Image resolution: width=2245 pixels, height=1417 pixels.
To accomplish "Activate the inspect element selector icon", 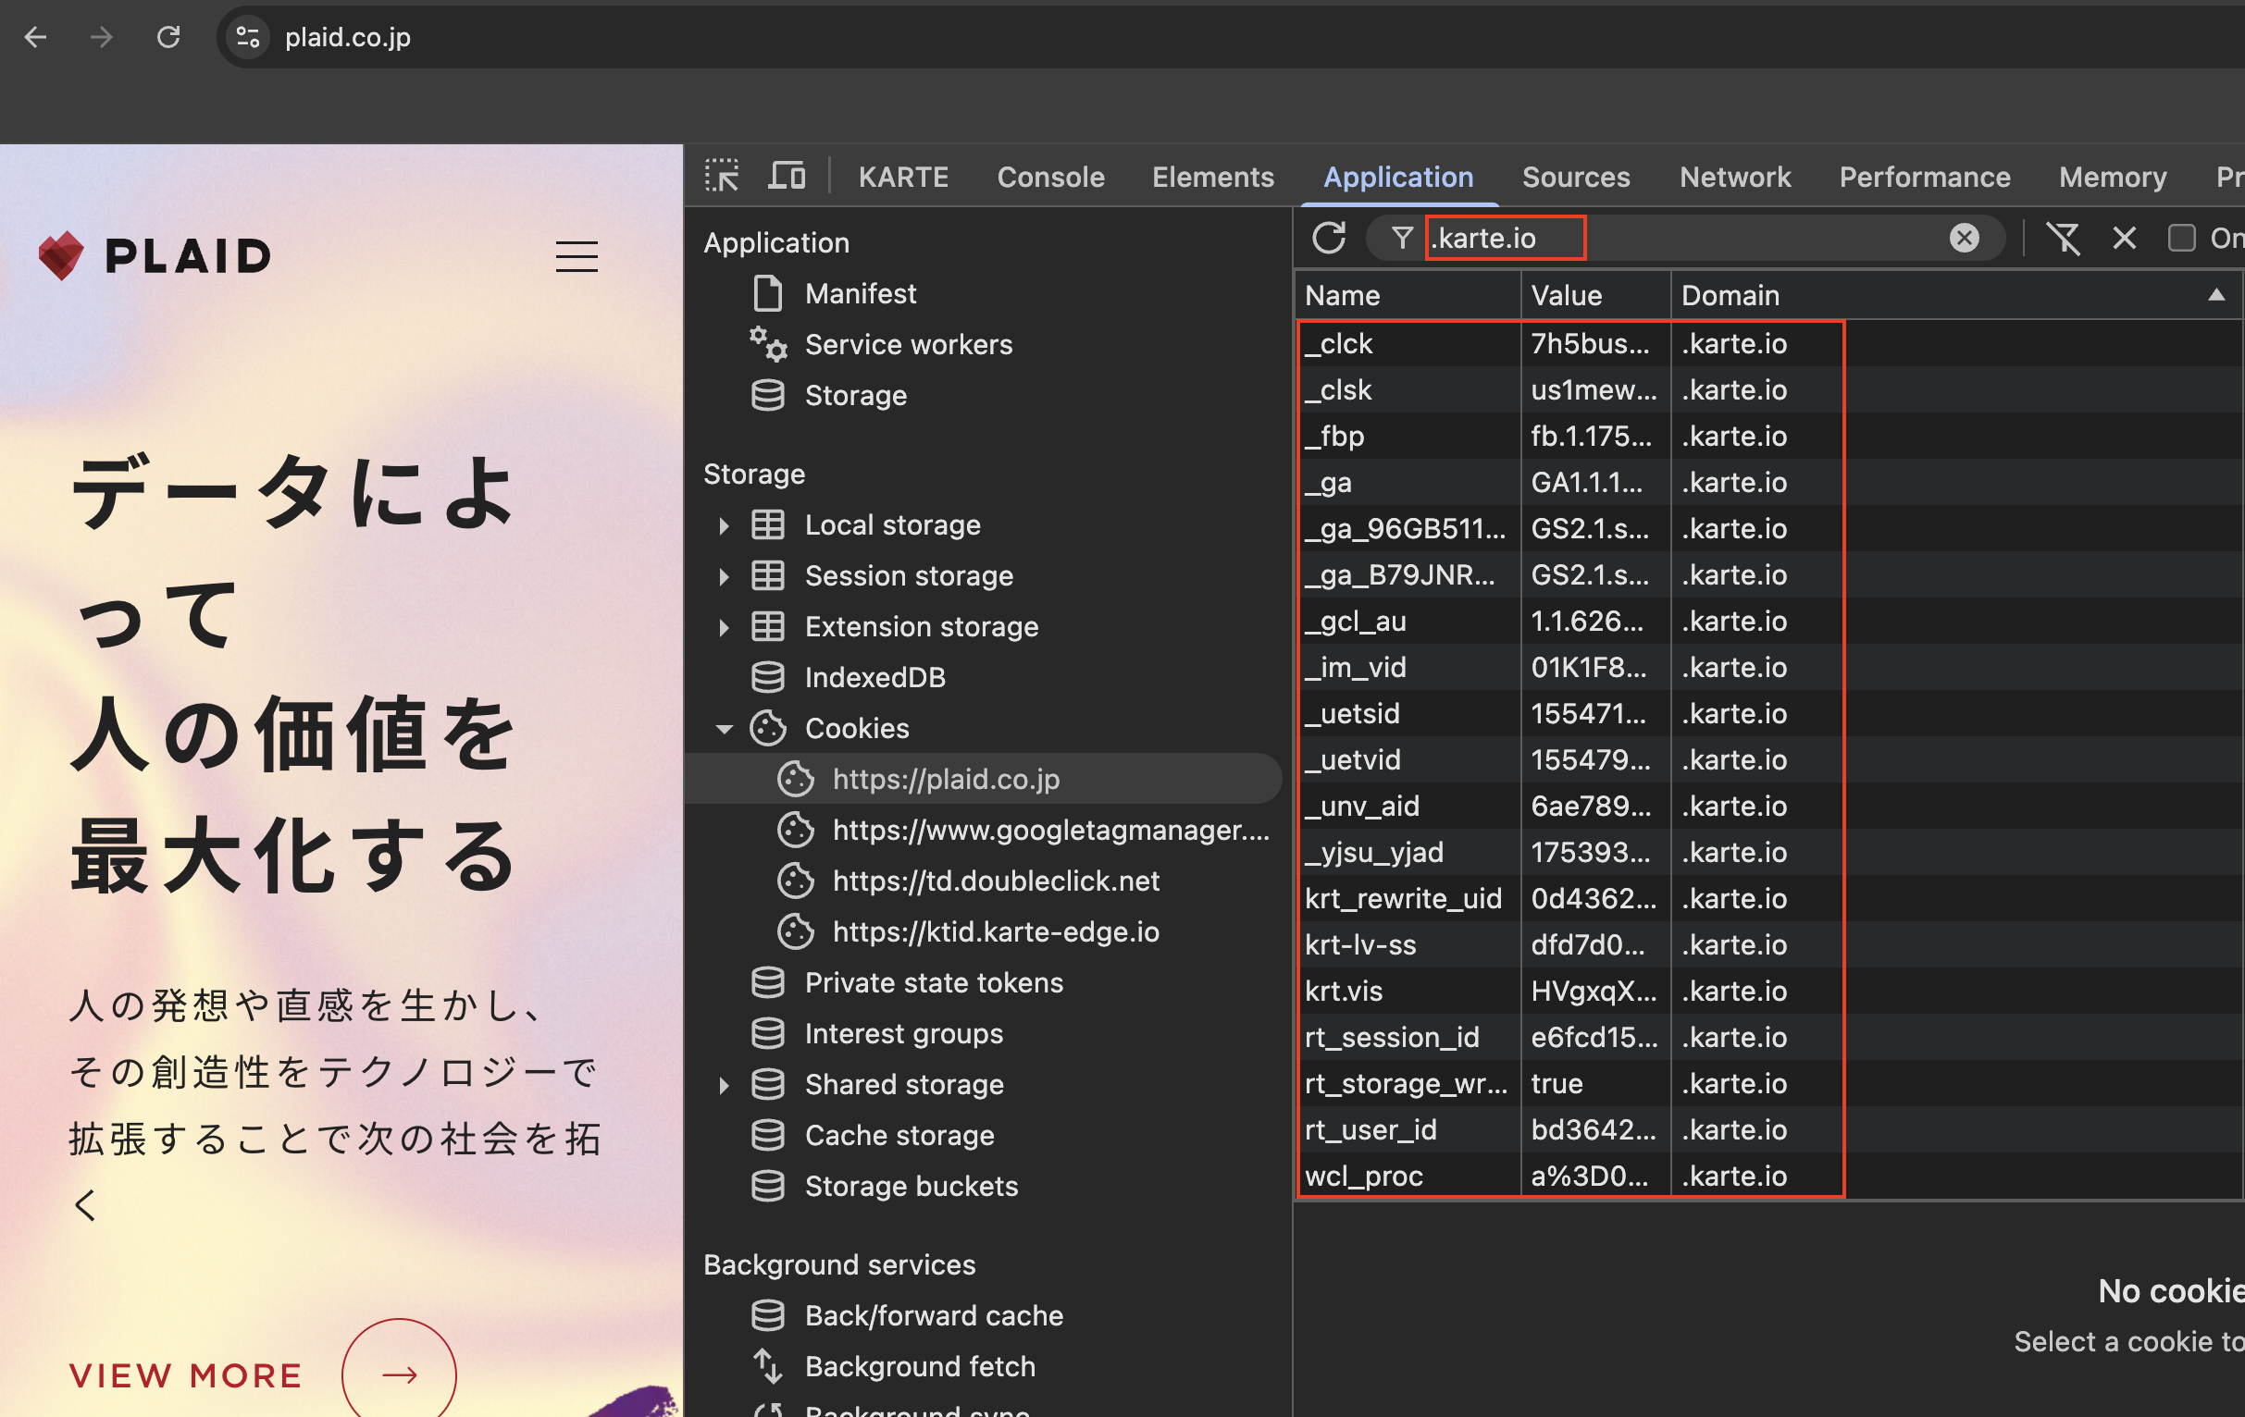I will point(722,175).
